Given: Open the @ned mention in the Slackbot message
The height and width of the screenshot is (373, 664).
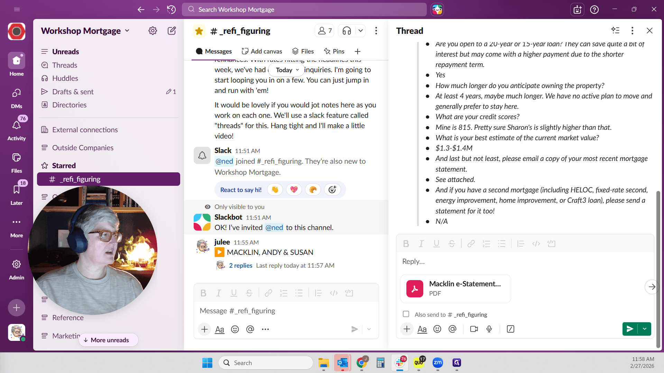Looking at the screenshot, I should point(274,228).
